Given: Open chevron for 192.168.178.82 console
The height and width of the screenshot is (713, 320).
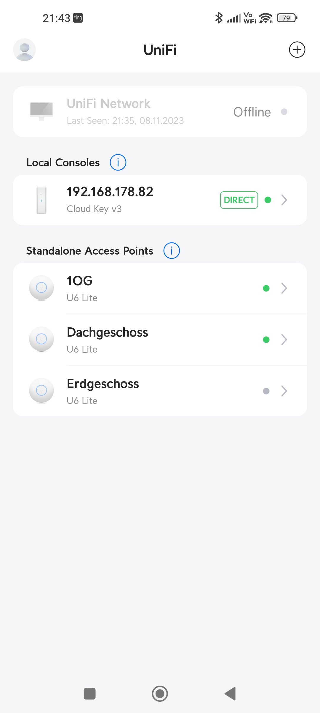Looking at the screenshot, I should tap(284, 200).
